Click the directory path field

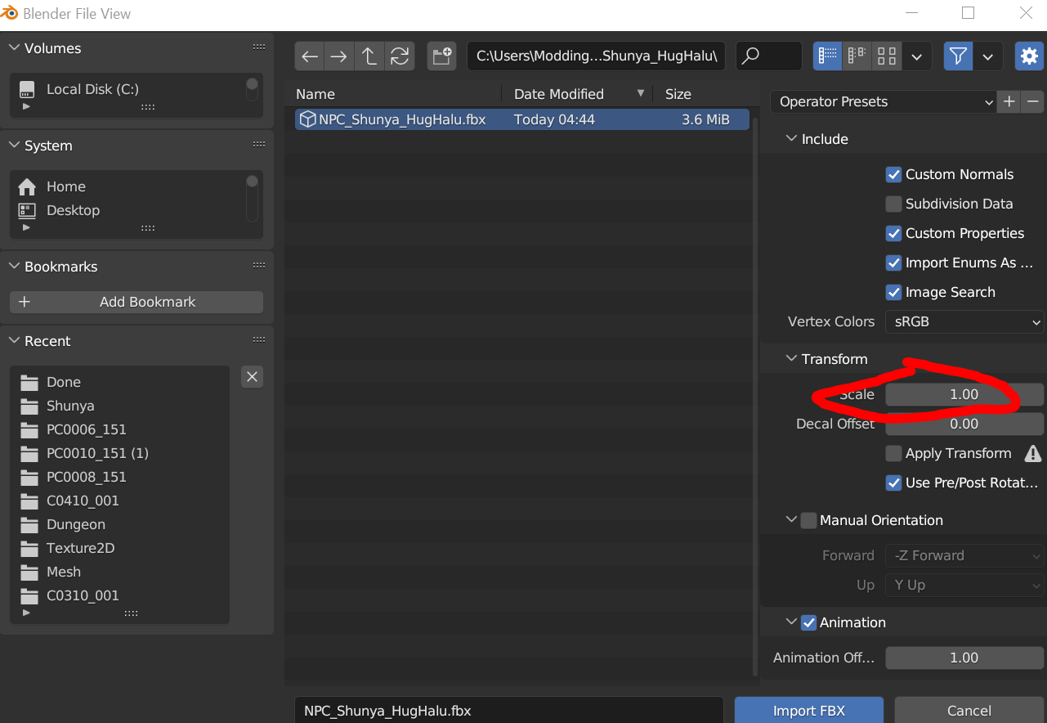point(597,56)
